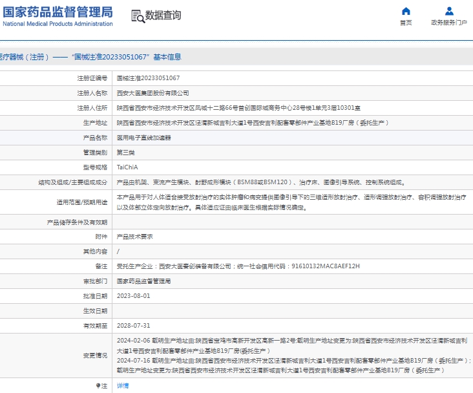Click the 2024-07-16 change record entry

coord(293,365)
